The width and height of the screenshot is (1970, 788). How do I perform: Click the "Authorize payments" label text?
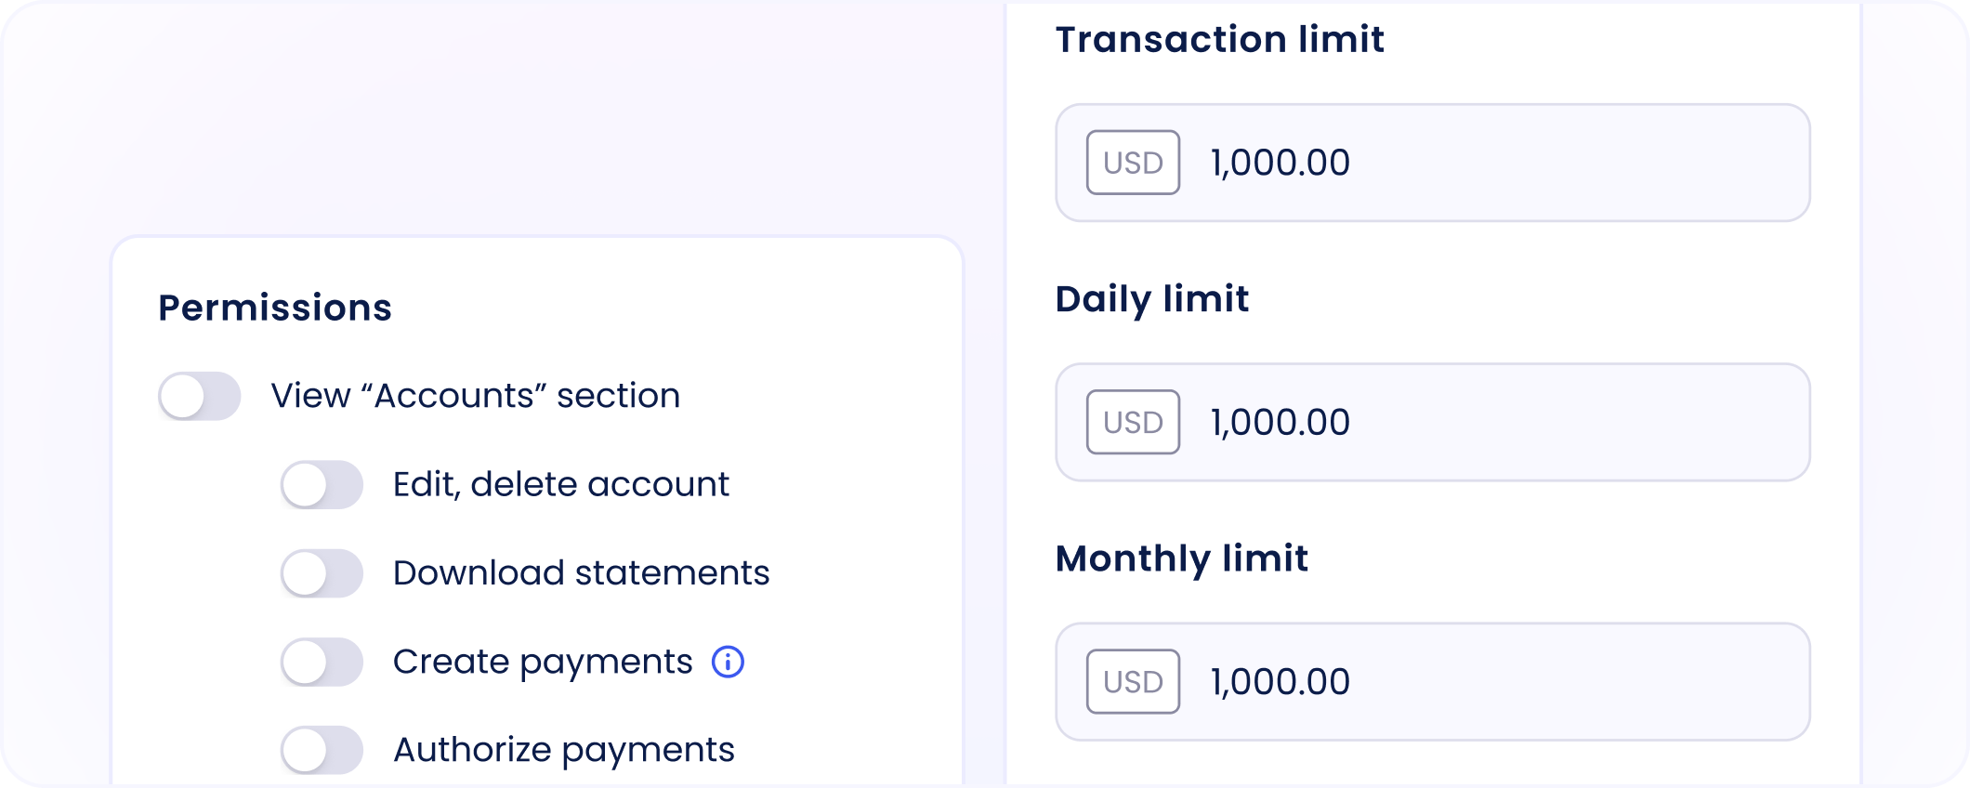[563, 750]
